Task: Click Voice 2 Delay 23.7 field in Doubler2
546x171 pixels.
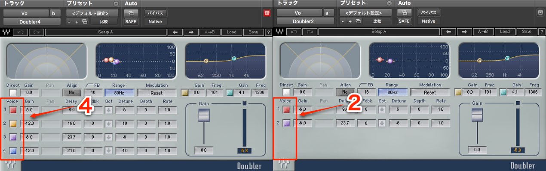Action: coord(345,124)
